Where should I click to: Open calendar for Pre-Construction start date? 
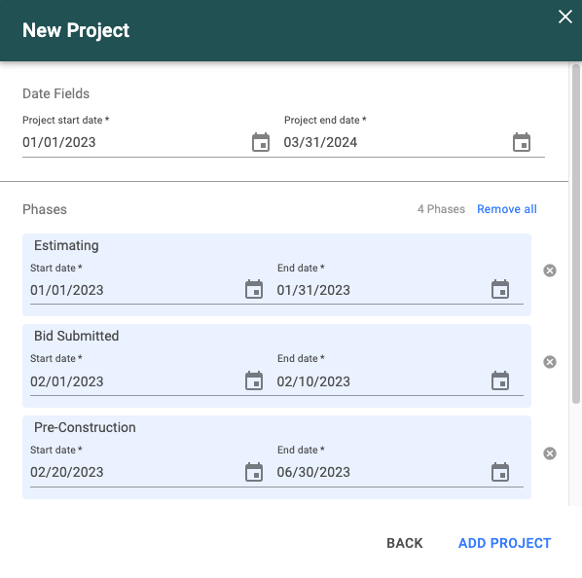pyautogui.click(x=254, y=472)
